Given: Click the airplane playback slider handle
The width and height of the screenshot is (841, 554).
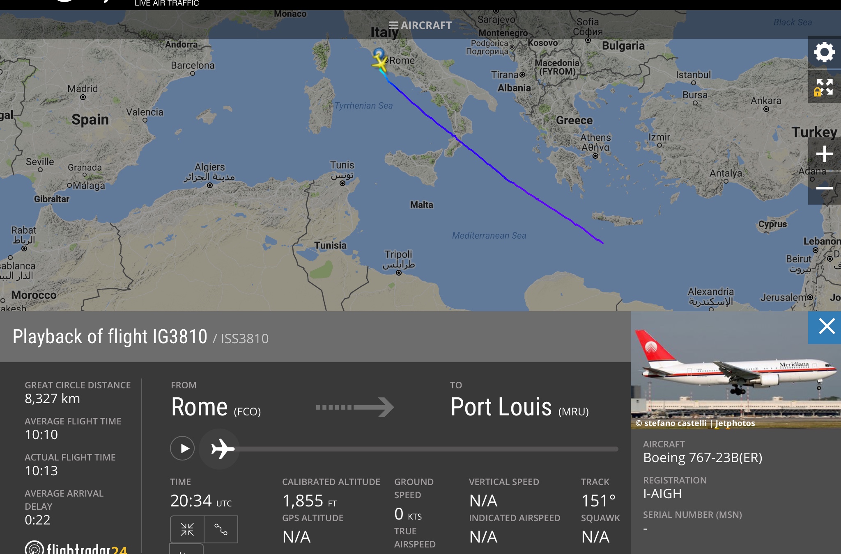Looking at the screenshot, I should [x=220, y=449].
